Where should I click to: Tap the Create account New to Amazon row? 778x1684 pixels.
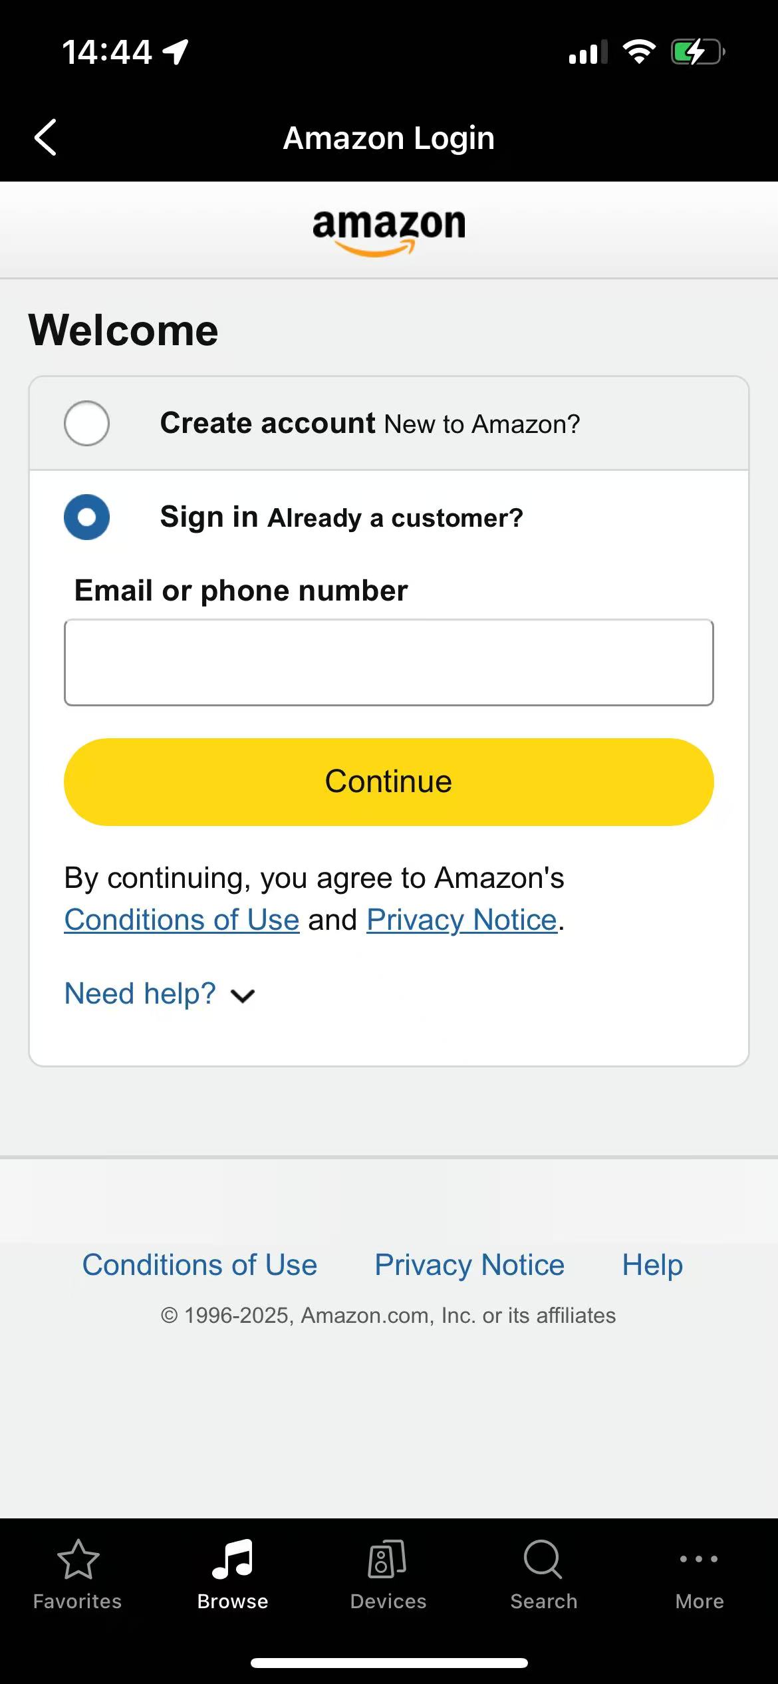(389, 423)
